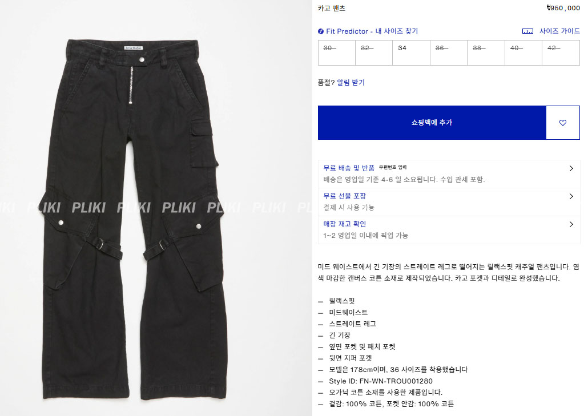This screenshot has width=584, height=416.
Task: Click the Fit Predictor logo icon
Action: [321, 31]
